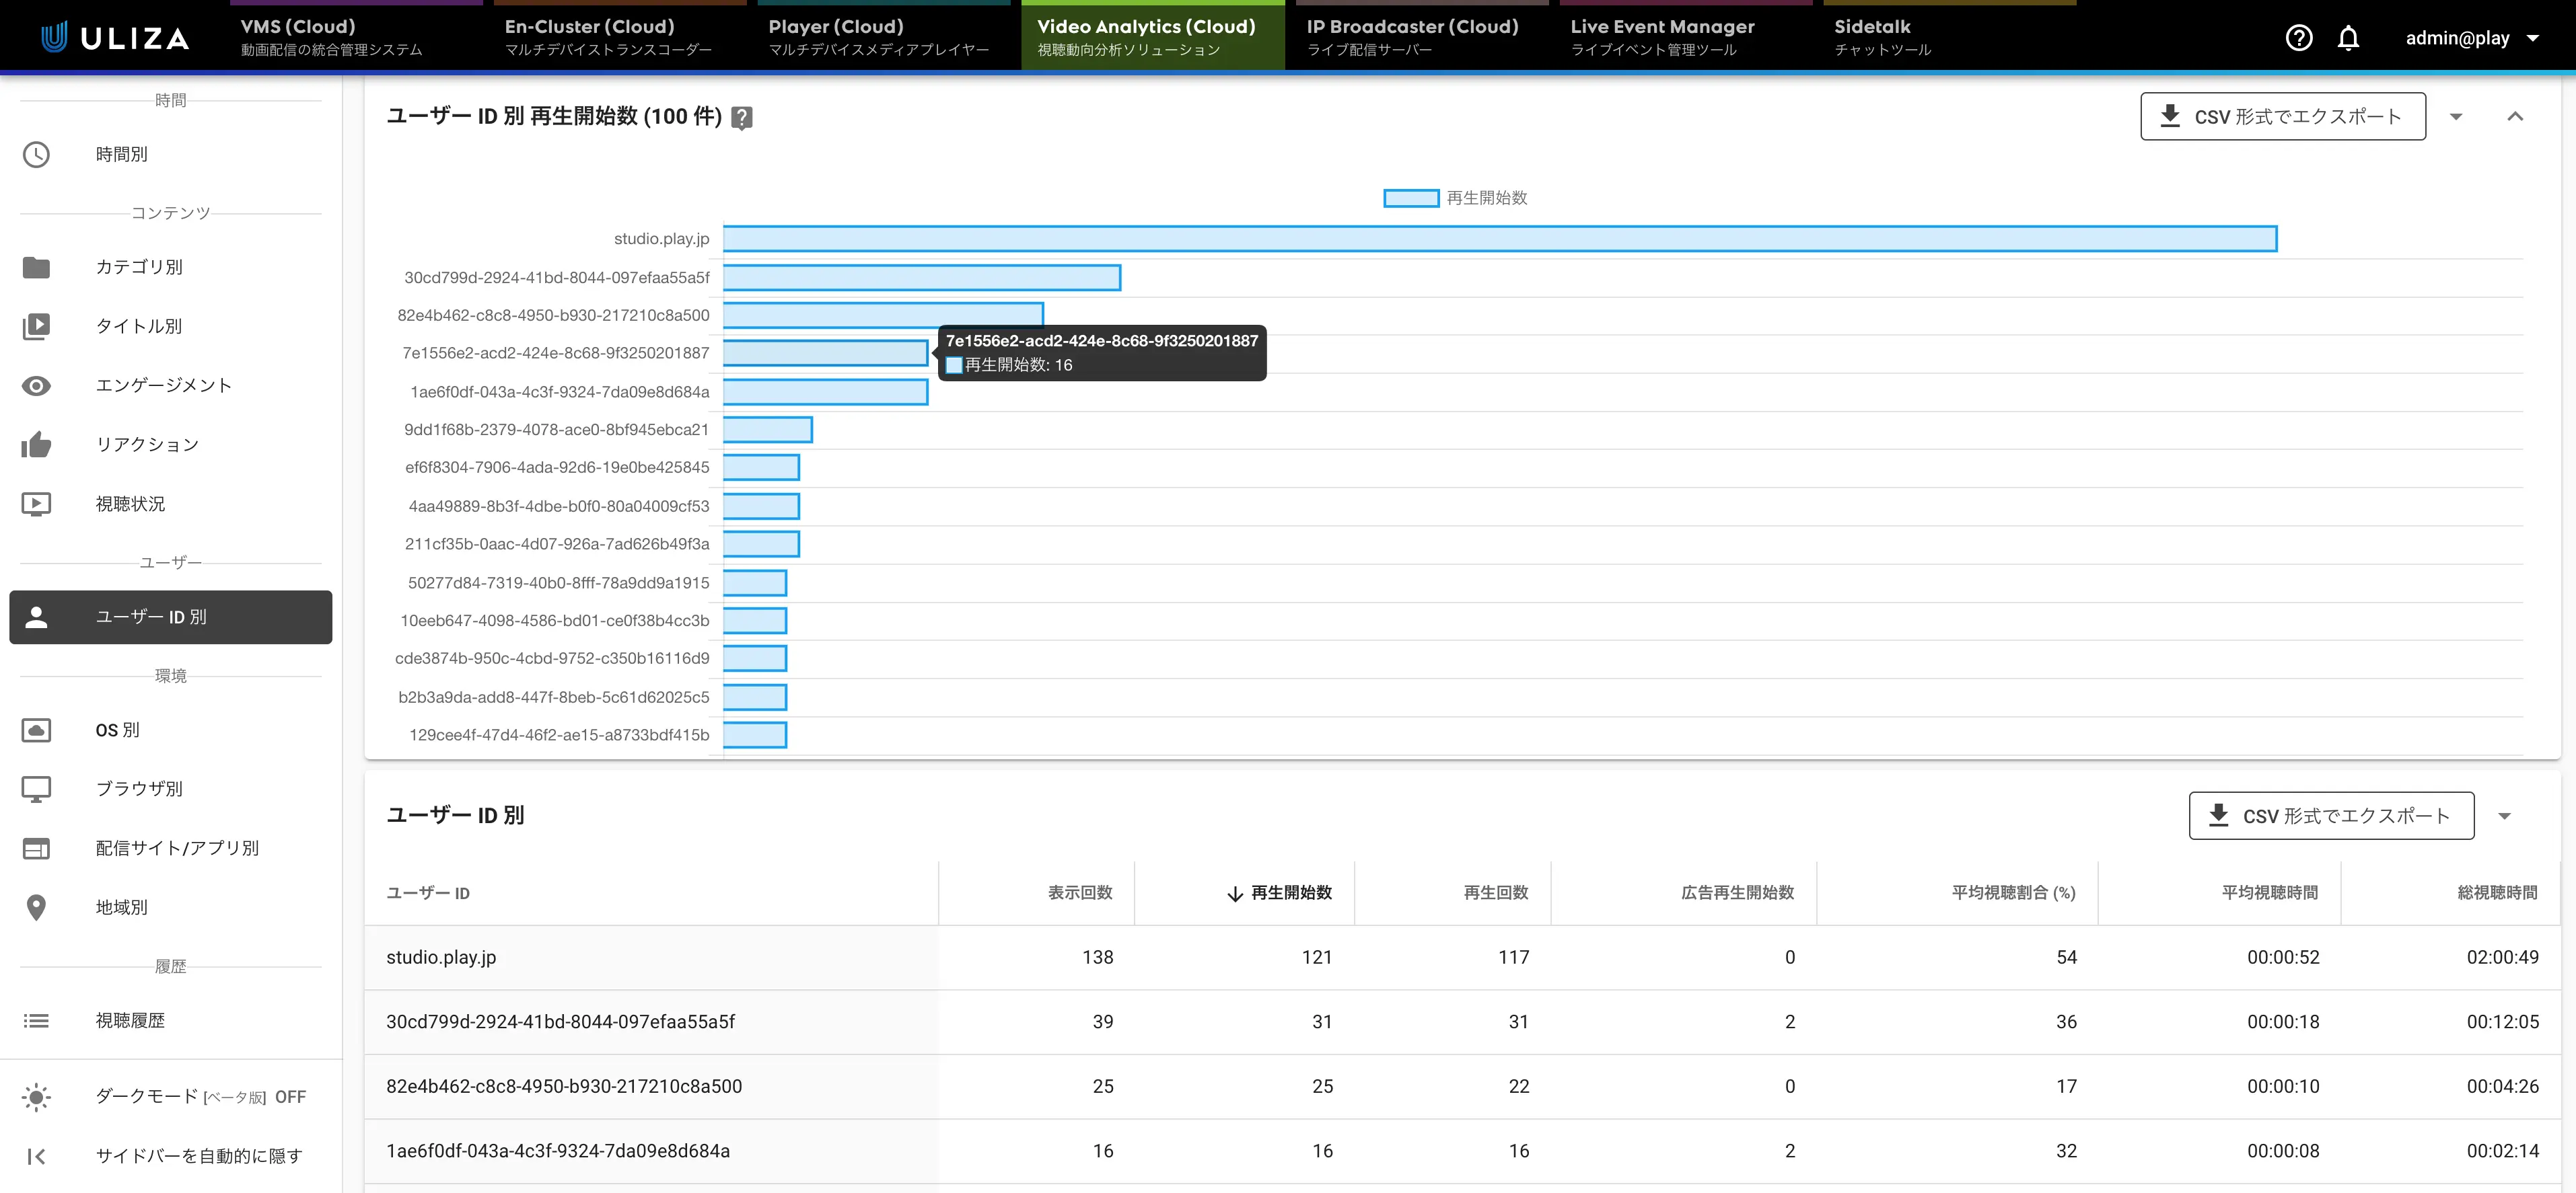The height and width of the screenshot is (1193, 2576).
Task: Open dropdown arrow next to chart CSV export
Action: click(2456, 117)
